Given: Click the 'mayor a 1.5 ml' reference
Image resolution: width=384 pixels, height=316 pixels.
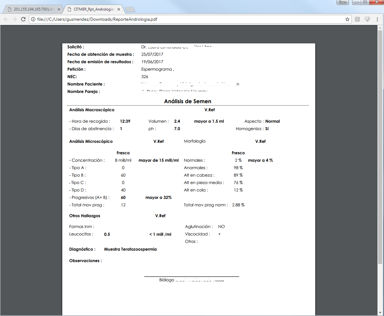Looking at the screenshot, I should pyautogui.click(x=209, y=121).
